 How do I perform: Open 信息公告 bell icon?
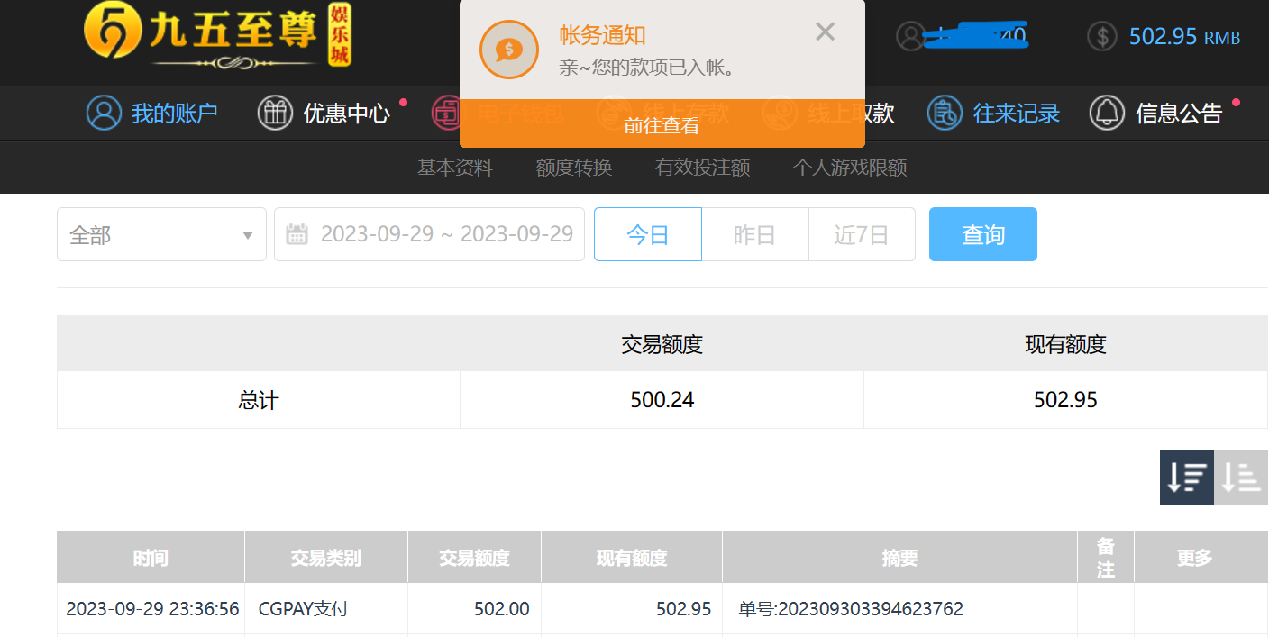[1107, 113]
